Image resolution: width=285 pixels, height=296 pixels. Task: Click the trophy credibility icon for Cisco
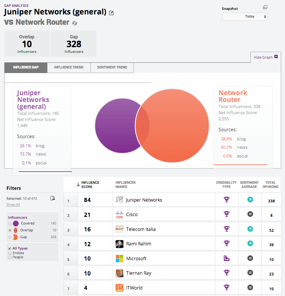(x=227, y=214)
